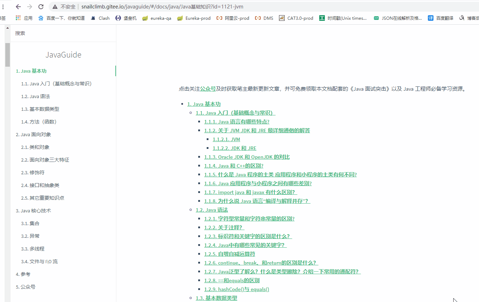Select sidebar item 2. Java 面向对象

34,134
